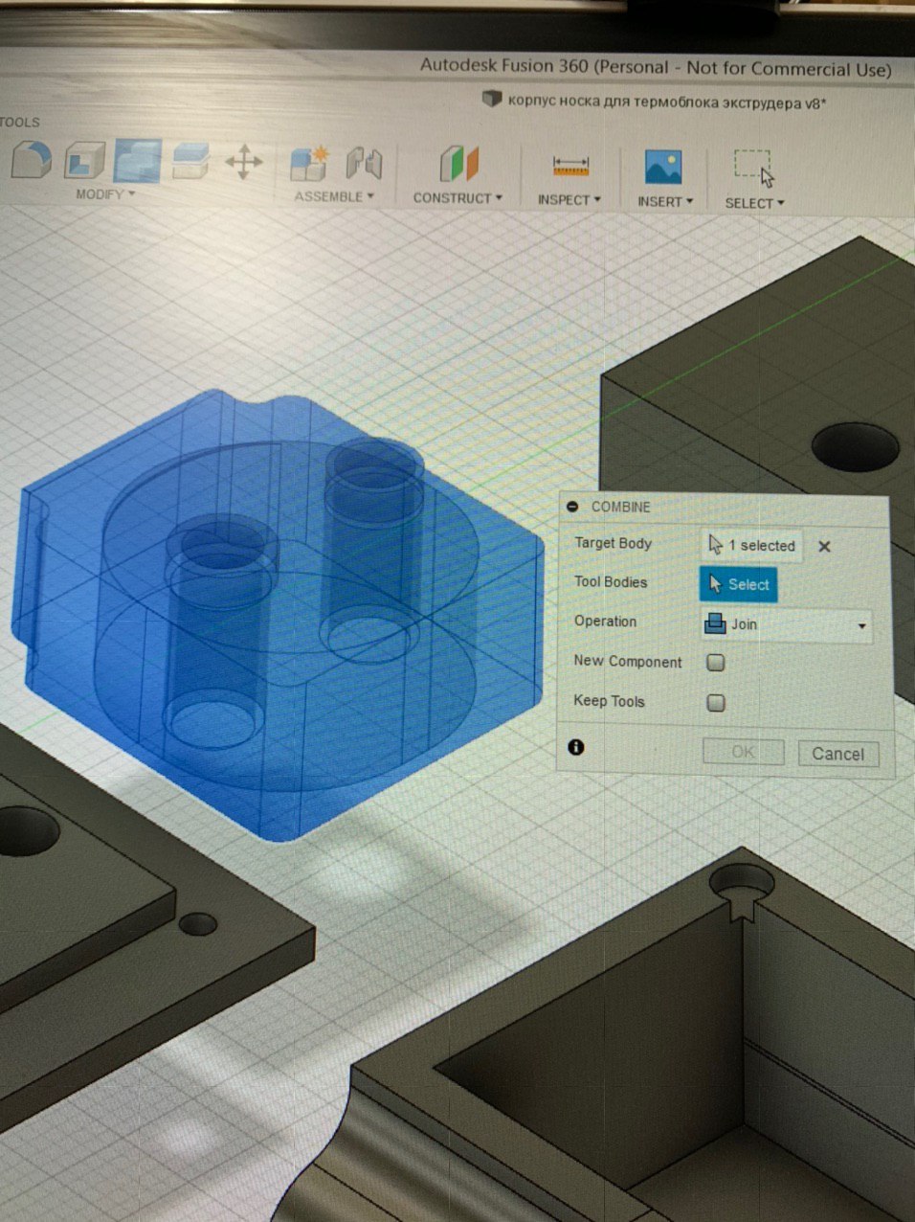Click the 'New Component' label text
The image size is (915, 1222).
tap(628, 661)
